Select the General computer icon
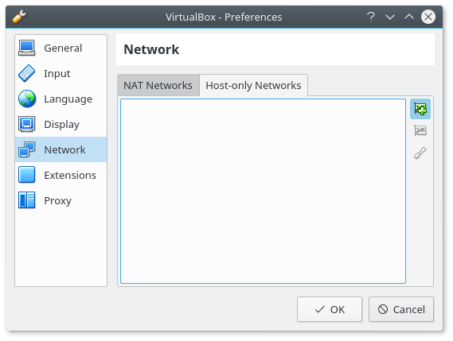 [x=26, y=48]
